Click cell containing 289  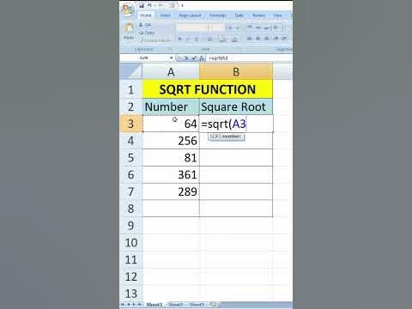(x=171, y=191)
